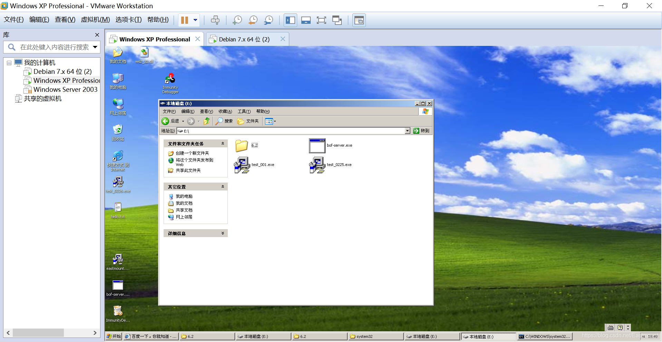Screen dimensions: 662x342
Task: Click the library horizontal scrollbar thumb
Action: [38, 333]
